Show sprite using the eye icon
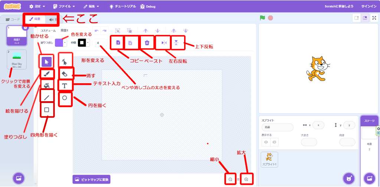This screenshot has width=380, height=187. [266, 142]
